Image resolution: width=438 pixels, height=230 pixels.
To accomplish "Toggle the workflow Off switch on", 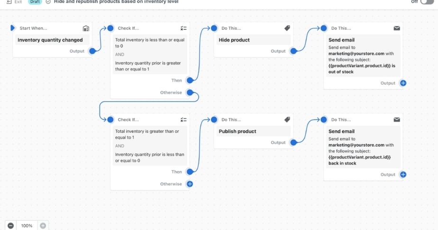I will 426,2.
